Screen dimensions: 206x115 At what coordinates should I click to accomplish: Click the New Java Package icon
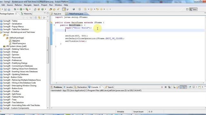point(39,9)
